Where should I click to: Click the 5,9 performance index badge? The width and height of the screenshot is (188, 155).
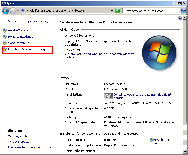[109, 96]
